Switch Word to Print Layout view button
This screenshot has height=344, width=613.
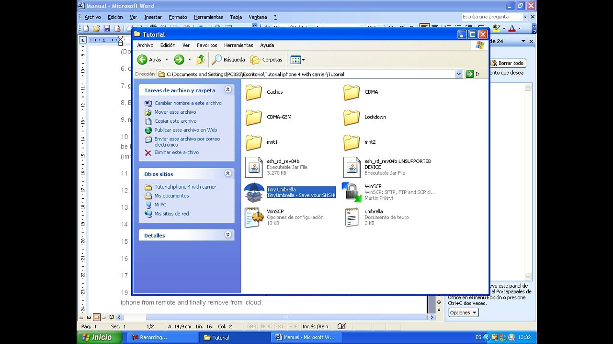tap(96, 317)
